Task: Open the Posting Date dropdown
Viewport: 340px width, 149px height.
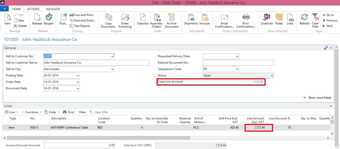Action: (x=78, y=76)
